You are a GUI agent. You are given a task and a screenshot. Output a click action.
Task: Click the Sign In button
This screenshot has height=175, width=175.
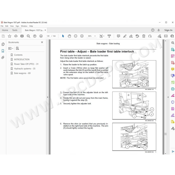(x=168, y=30)
